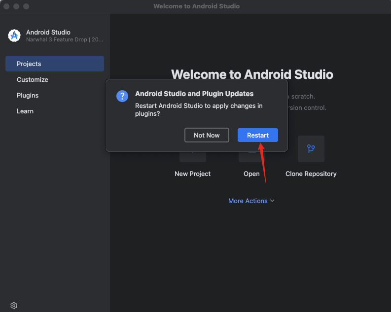This screenshot has width=391, height=312.
Task: Click the Clone Repository branch icon
Action: (x=311, y=149)
